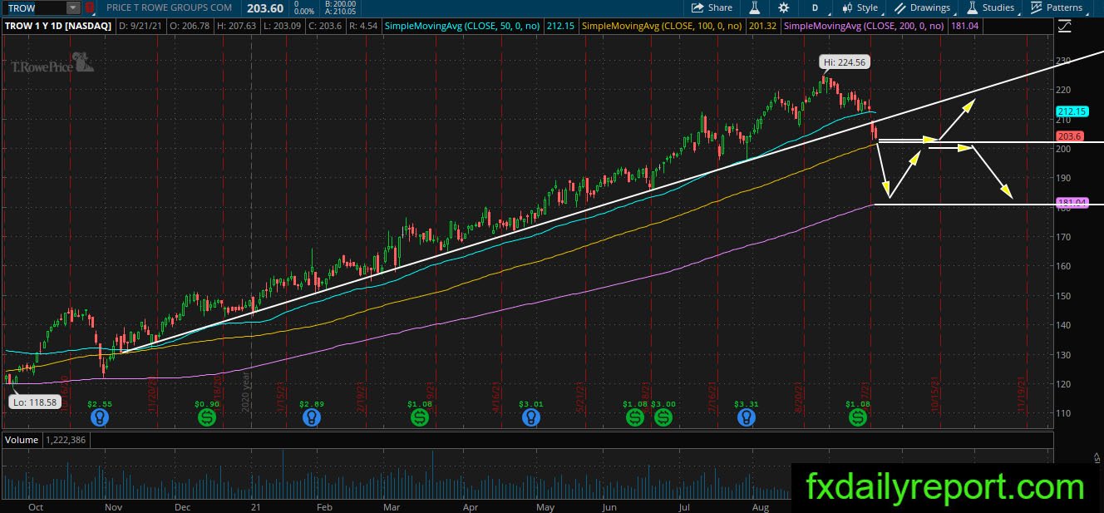
Task: Open the TROW symbol dropdown arrow
Action: pyautogui.click(x=73, y=7)
